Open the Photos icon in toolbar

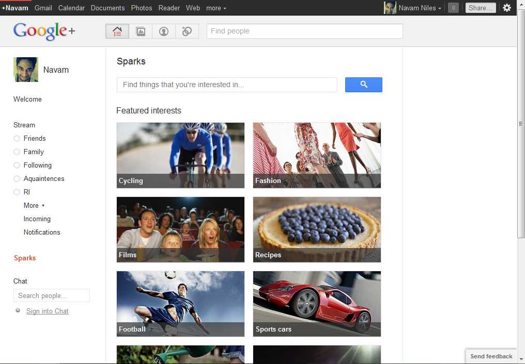141,31
